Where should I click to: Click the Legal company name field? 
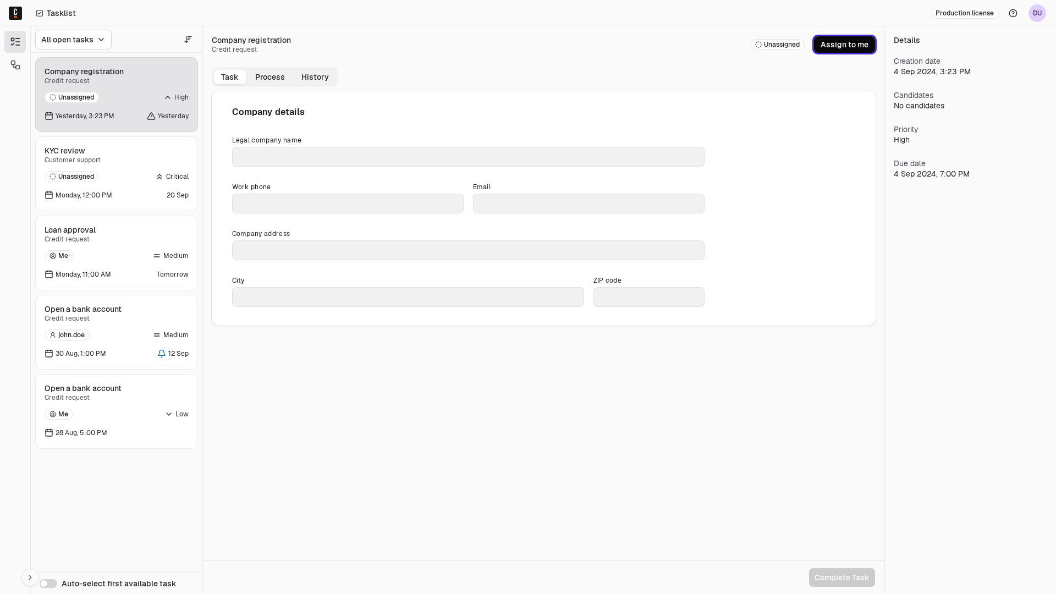click(468, 157)
